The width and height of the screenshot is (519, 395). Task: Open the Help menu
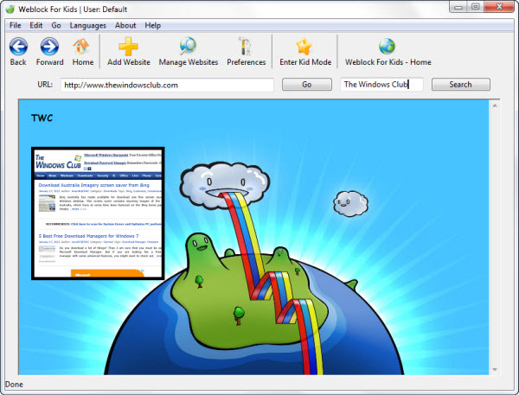[152, 25]
